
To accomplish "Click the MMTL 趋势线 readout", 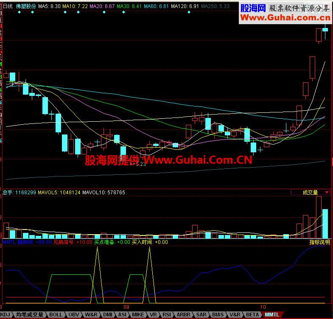I will point(27,242).
